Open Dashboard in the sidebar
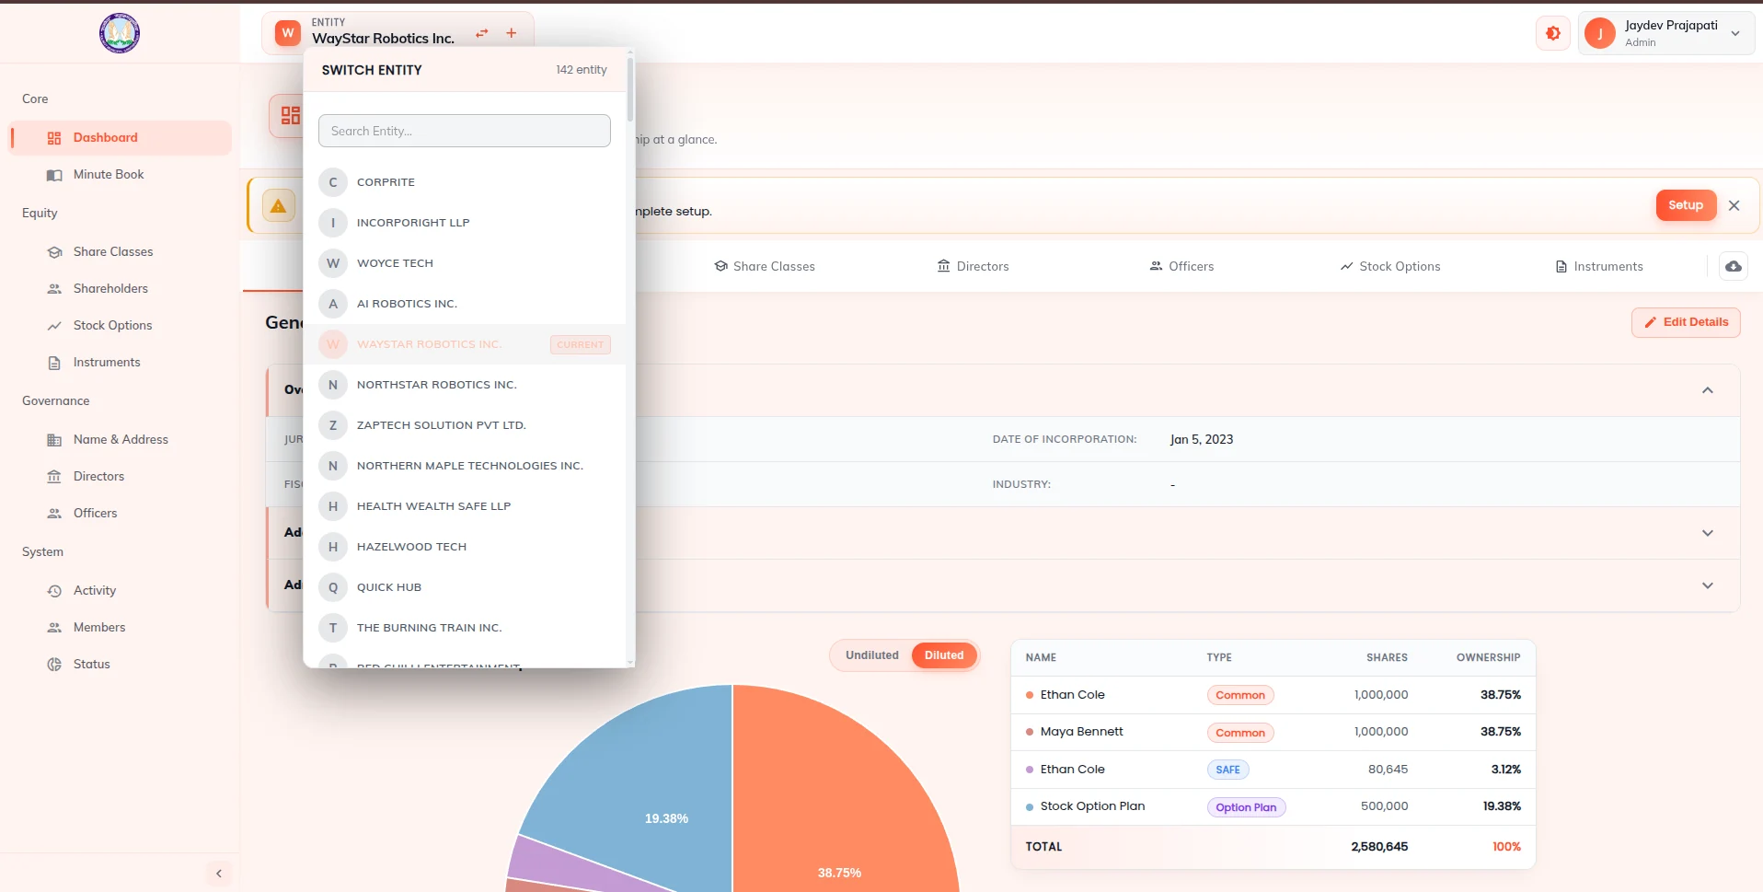Viewport: 1763px width, 892px height. point(120,137)
